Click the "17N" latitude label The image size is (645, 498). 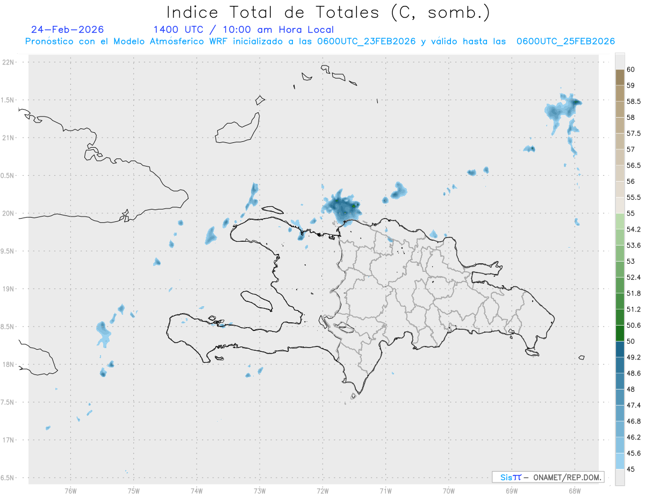click(x=8, y=440)
